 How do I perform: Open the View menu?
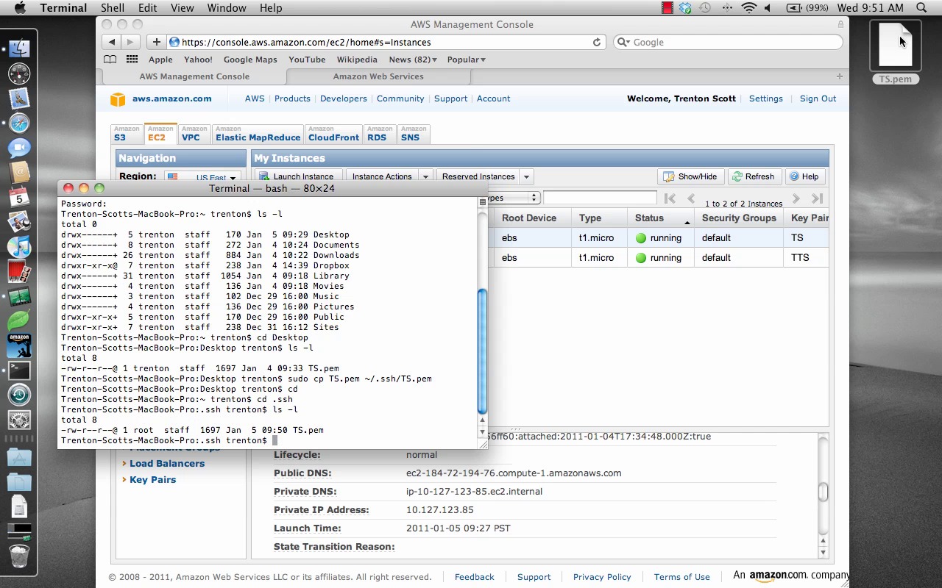tap(182, 8)
